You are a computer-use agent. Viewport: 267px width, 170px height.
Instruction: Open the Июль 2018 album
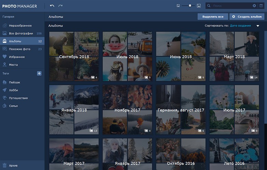tap(128, 56)
